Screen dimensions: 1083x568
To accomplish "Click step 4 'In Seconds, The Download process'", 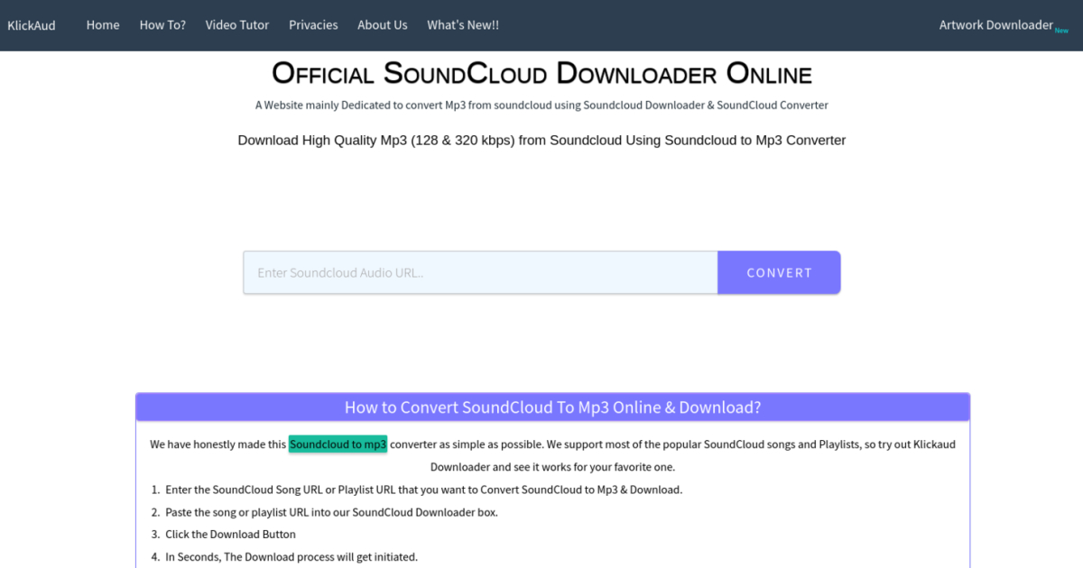I will (292, 557).
